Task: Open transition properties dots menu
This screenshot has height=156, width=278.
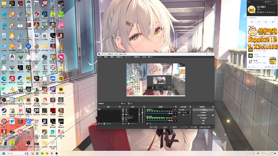Action: (190, 115)
